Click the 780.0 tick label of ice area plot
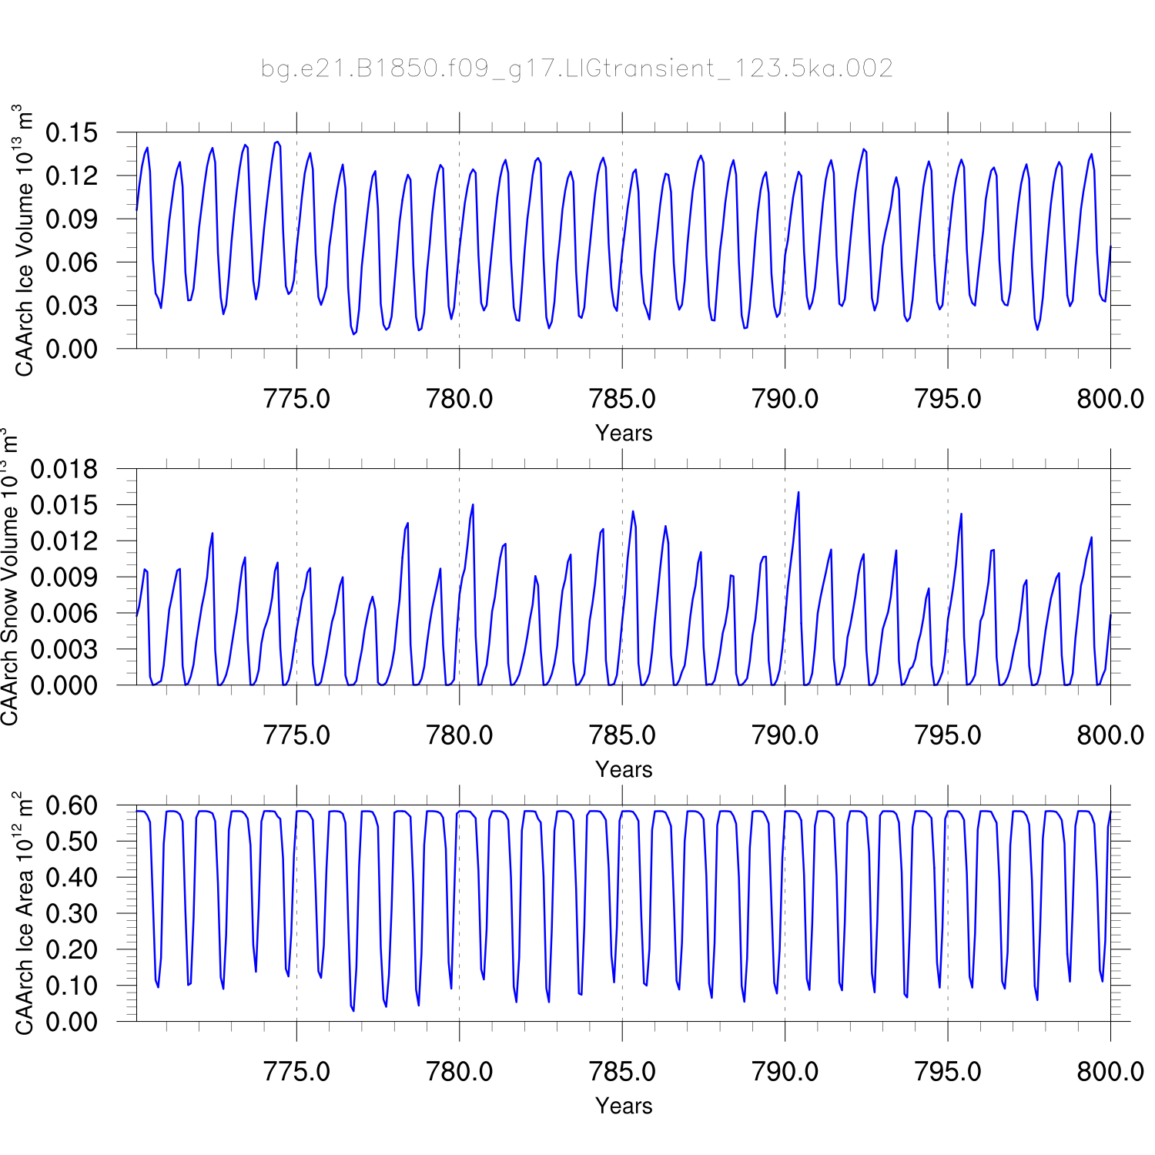The image size is (1155, 1155). [460, 1071]
